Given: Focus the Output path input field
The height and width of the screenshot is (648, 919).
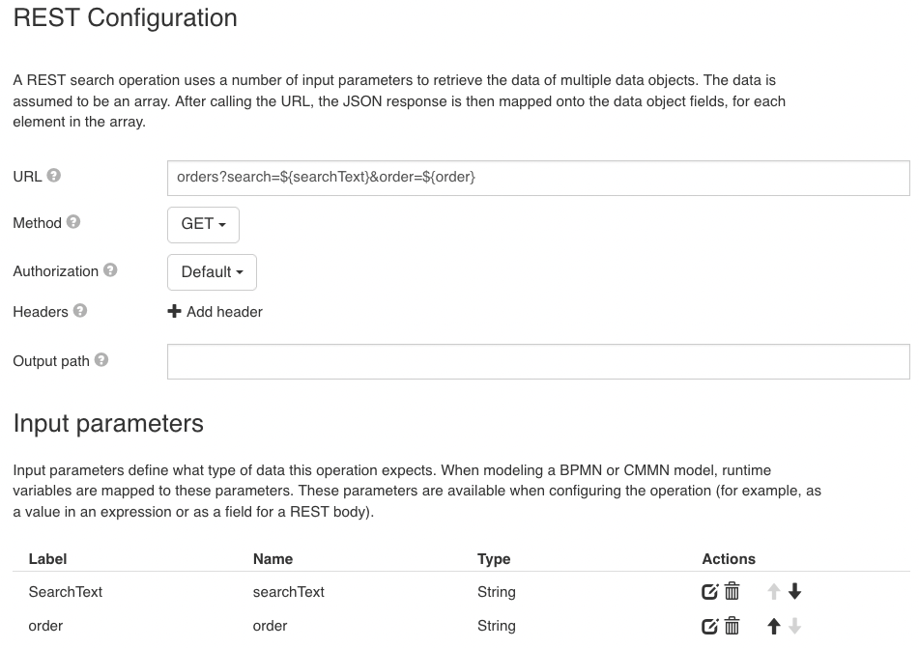Looking at the screenshot, I should click(x=537, y=361).
